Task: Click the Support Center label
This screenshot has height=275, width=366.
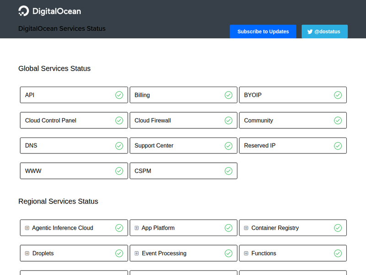Action: (x=154, y=145)
